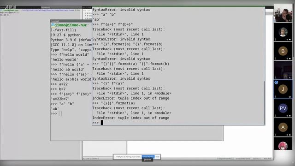Click the last 'IndexError: tuple index out of range' line
The height and width of the screenshot is (166, 295).
pos(131,118)
